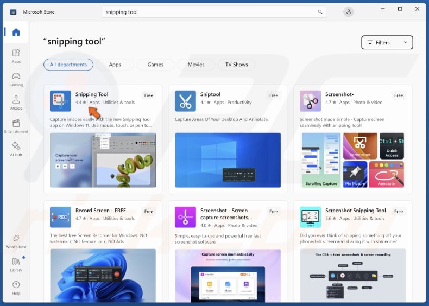Open the Arcade section

pyautogui.click(x=16, y=103)
